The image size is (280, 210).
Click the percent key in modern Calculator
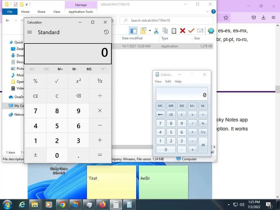point(36,81)
